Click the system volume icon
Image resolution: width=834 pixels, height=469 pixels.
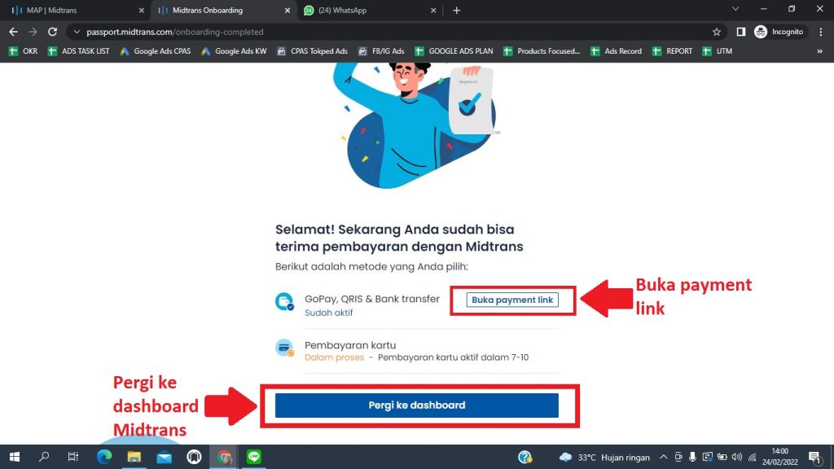(736, 457)
